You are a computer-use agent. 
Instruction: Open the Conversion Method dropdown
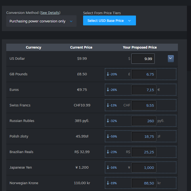pos(41,21)
